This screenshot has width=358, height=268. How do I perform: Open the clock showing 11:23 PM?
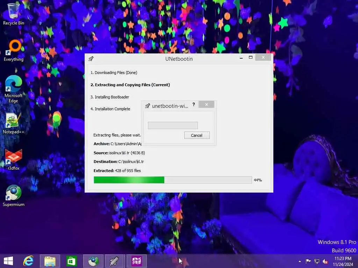(343, 259)
